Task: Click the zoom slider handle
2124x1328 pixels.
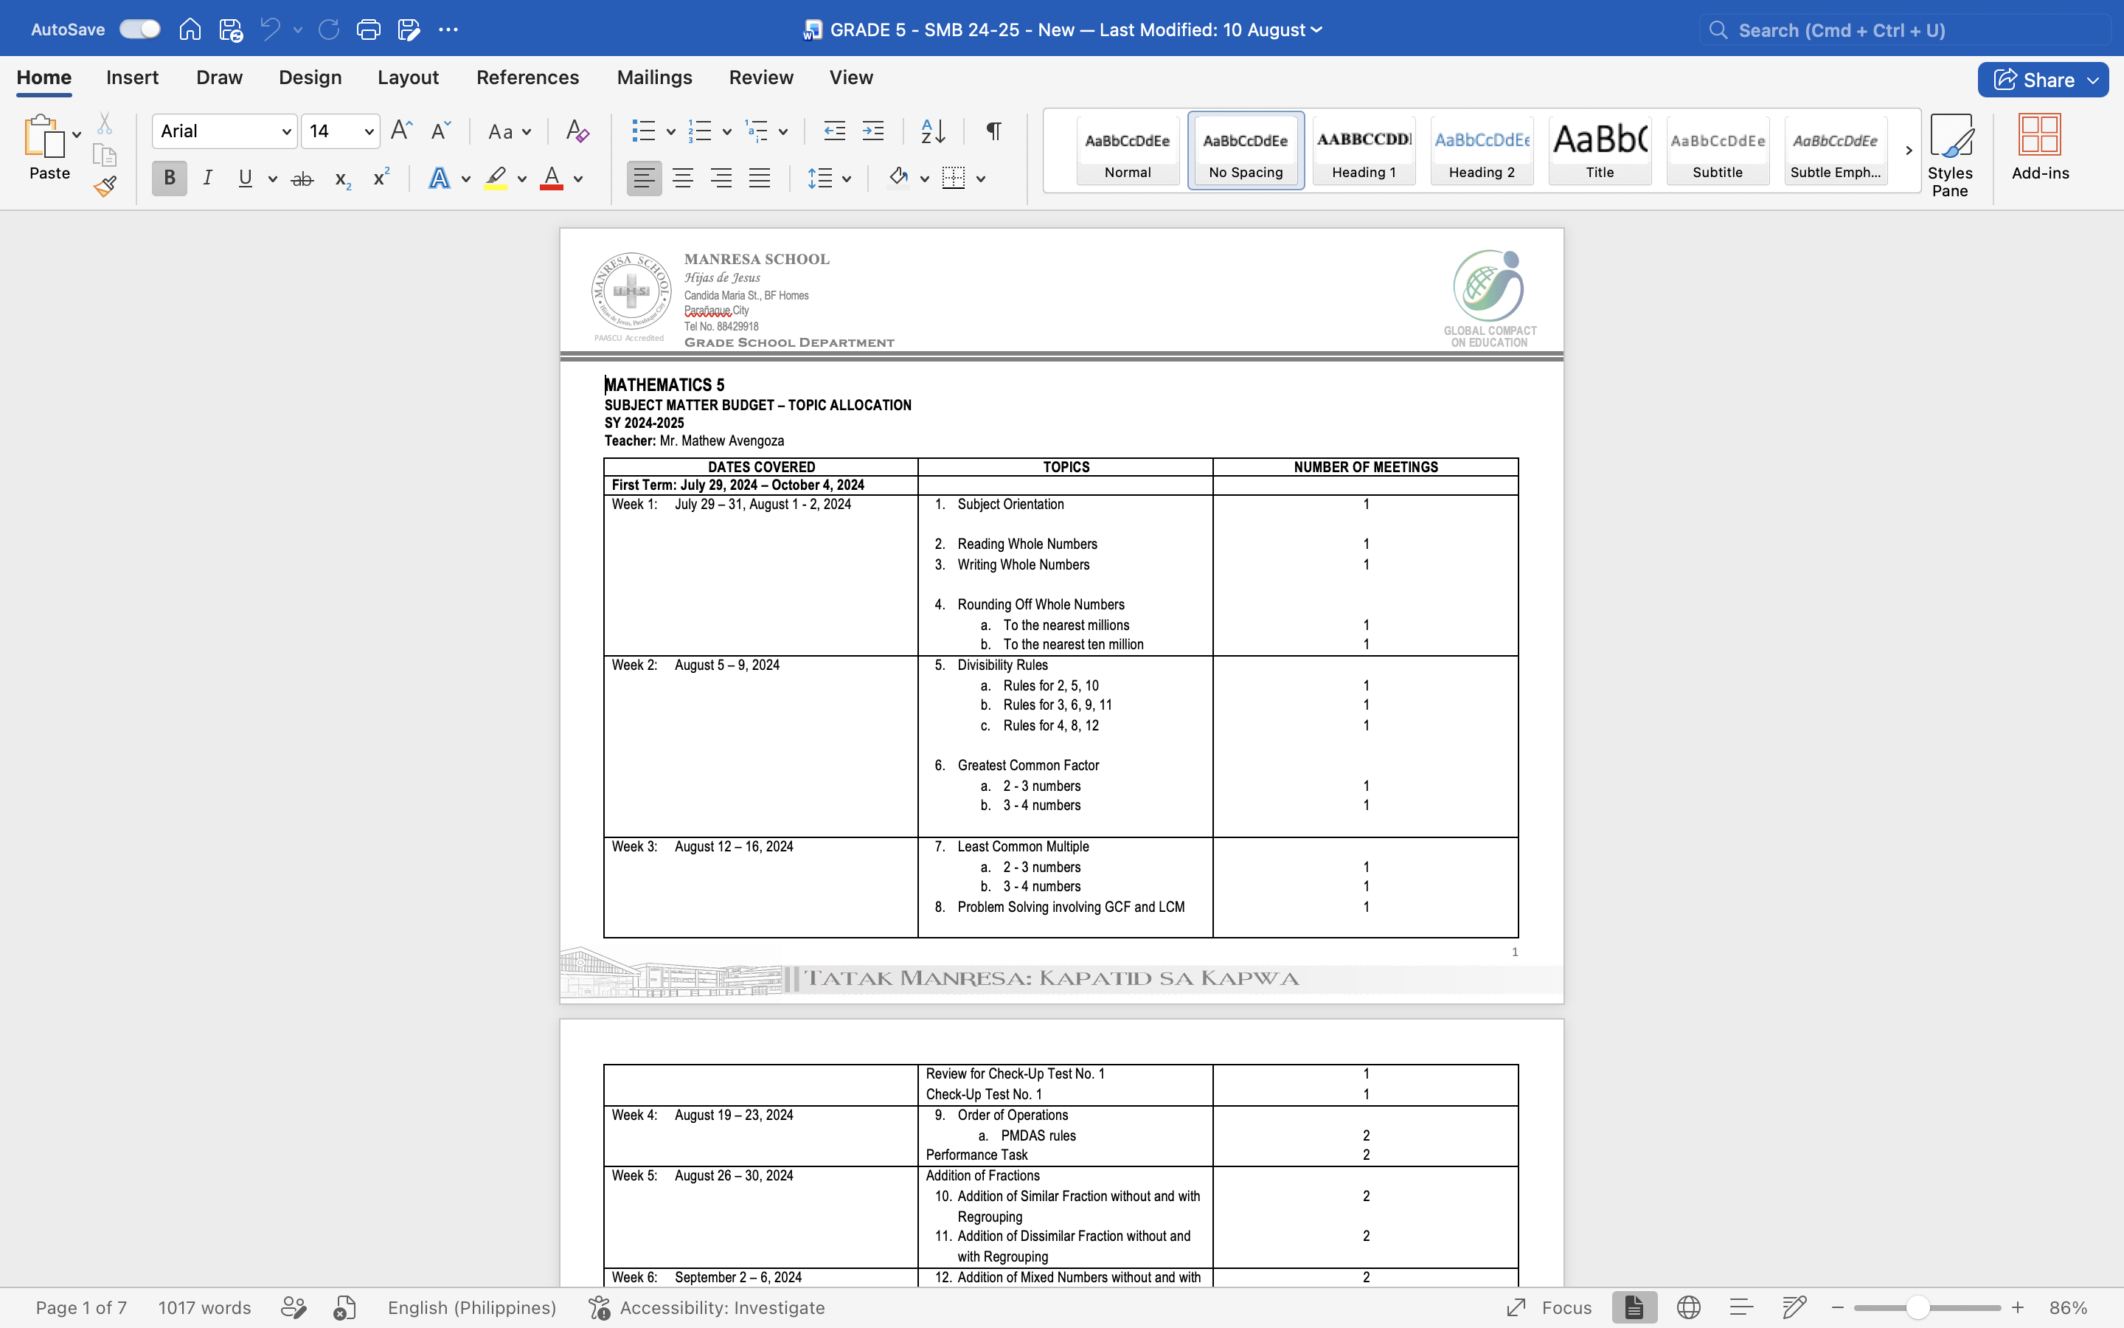Action: [x=1918, y=1307]
